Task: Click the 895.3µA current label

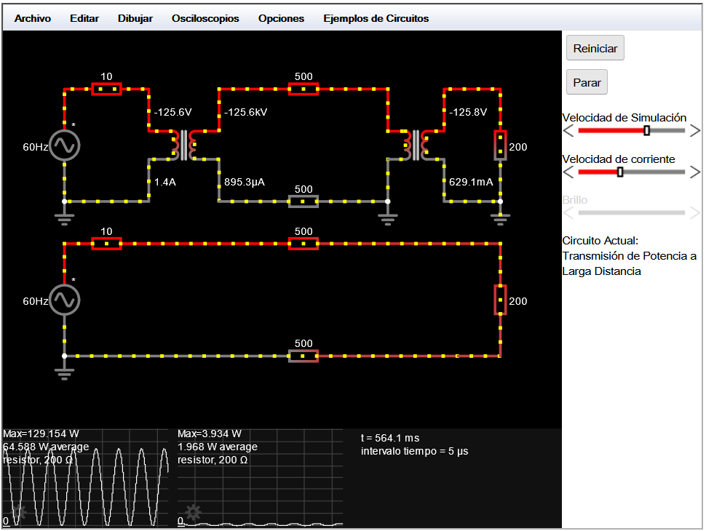Action: 245,182
